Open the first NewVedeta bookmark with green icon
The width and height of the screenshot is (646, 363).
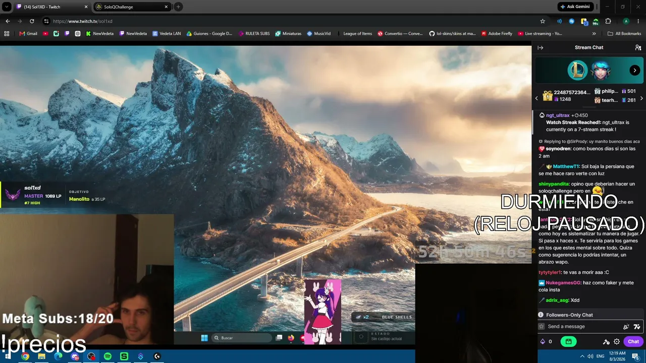pyautogui.click(x=99, y=34)
